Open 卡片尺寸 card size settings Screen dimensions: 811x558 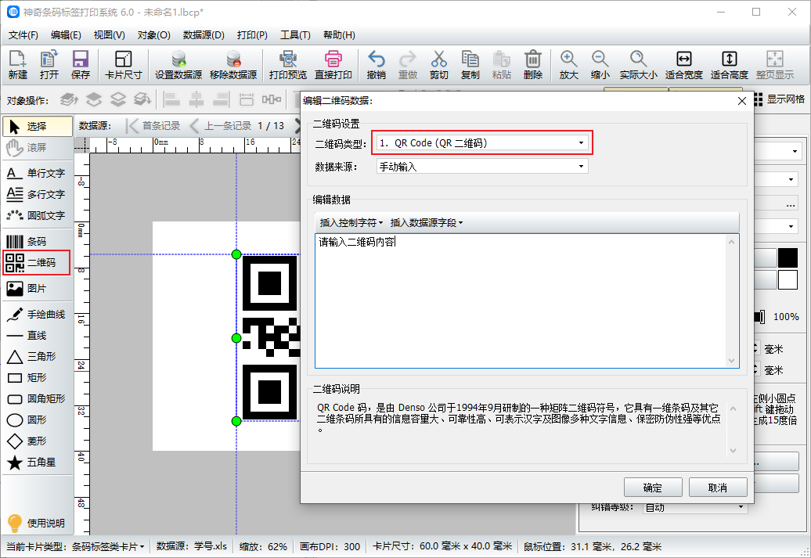point(123,65)
